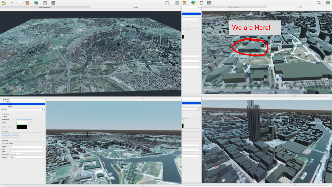Click red table form icon, right toolbar
Screen dimensions: 332x187
[201, 3]
